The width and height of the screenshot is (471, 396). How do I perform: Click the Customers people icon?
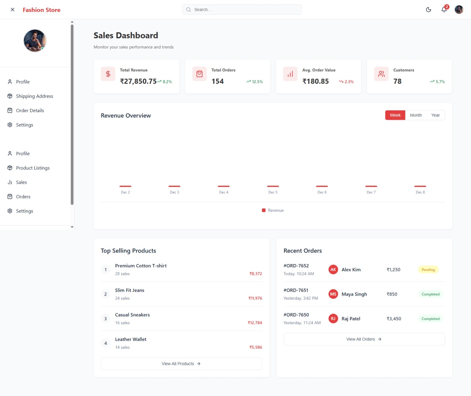pos(381,74)
